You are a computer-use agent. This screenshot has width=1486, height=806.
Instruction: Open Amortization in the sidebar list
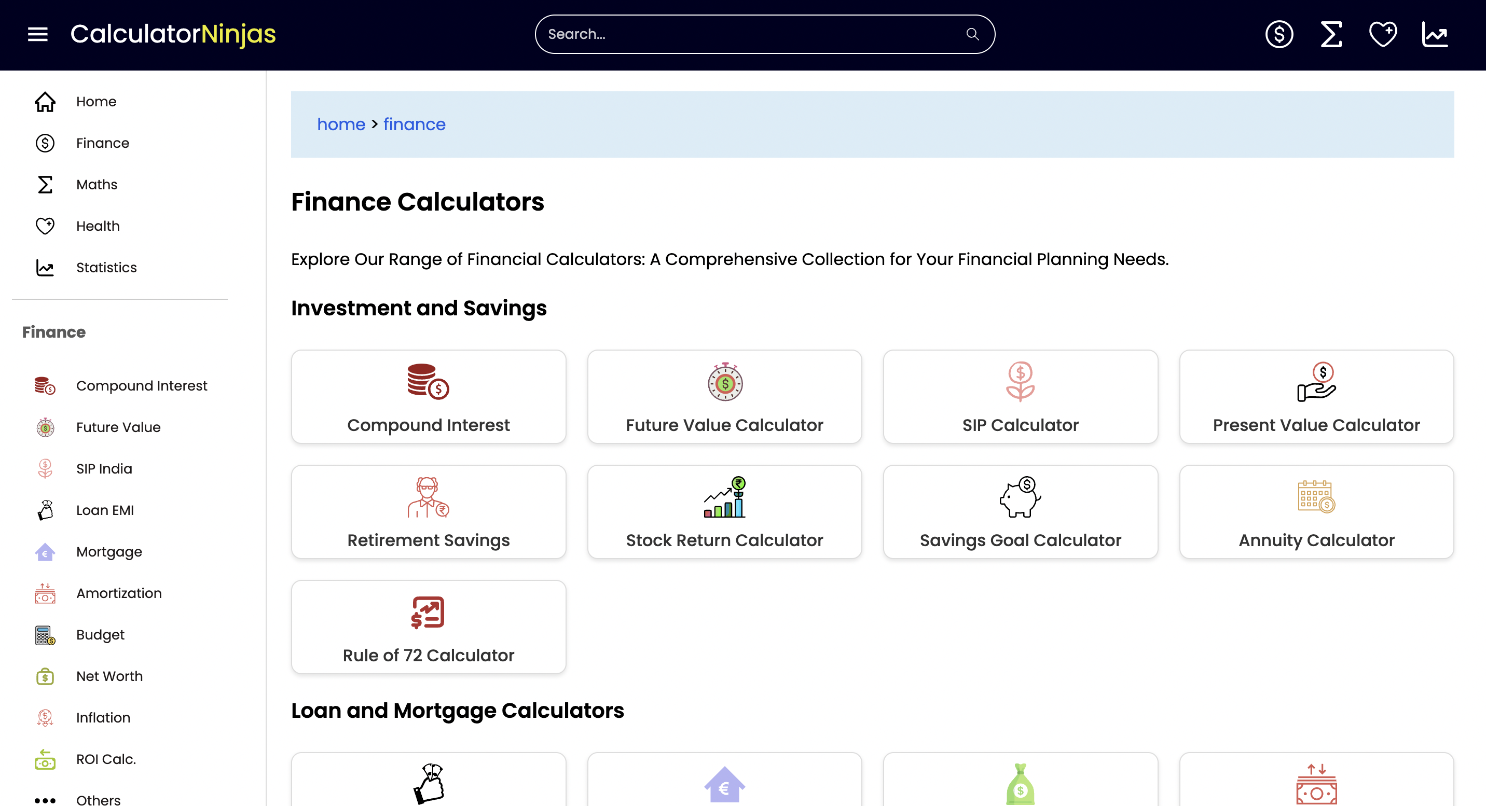pyautogui.click(x=119, y=593)
